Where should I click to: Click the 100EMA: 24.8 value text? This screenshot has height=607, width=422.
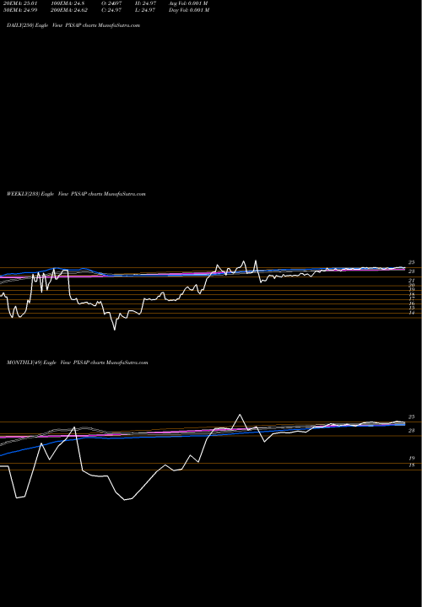68,3
